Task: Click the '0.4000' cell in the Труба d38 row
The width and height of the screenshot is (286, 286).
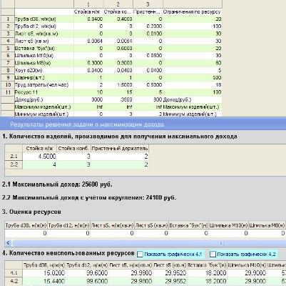Action: point(118,19)
